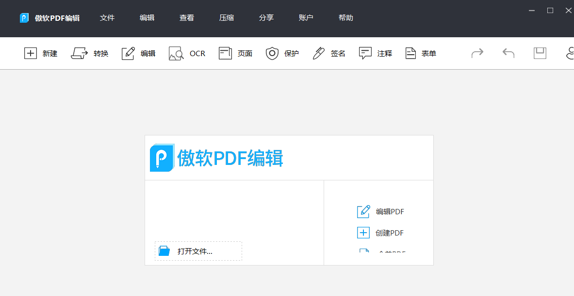Open the 帮助 menu
Viewport: 574px width, 296px height.
(346, 18)
